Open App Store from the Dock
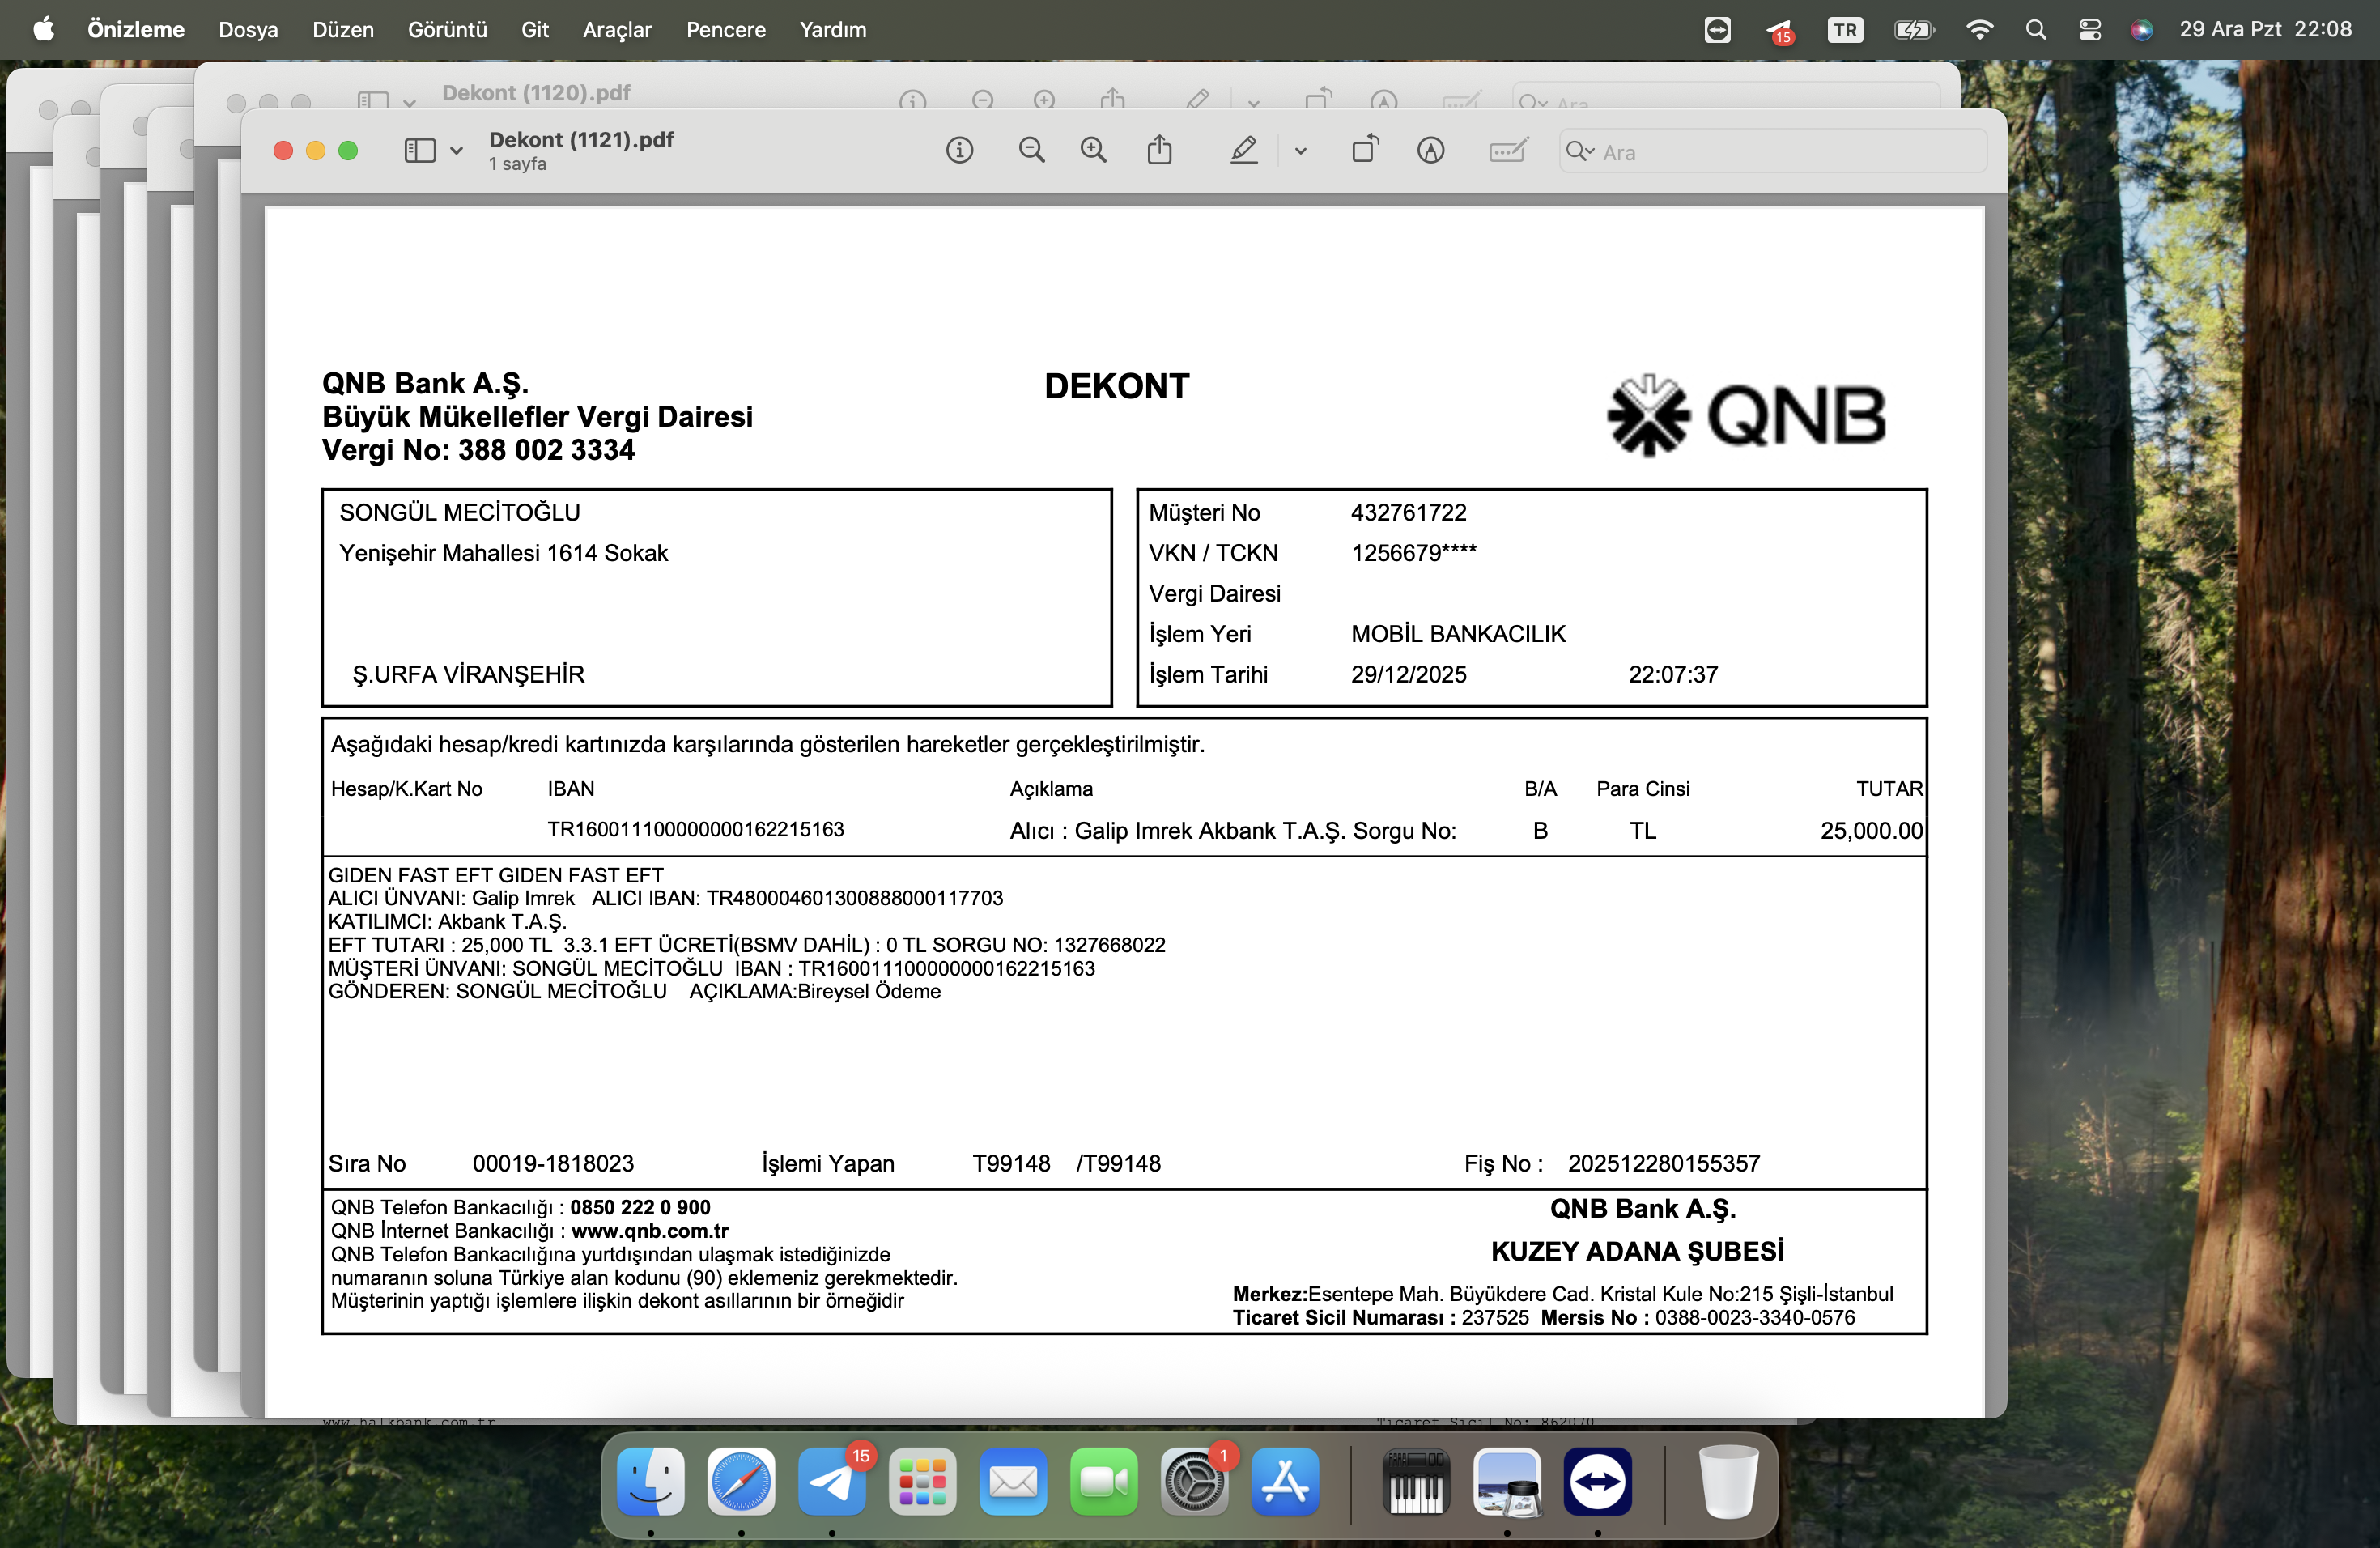This screenshot has width=2380, height=1548. [x=1285, y=1481]
